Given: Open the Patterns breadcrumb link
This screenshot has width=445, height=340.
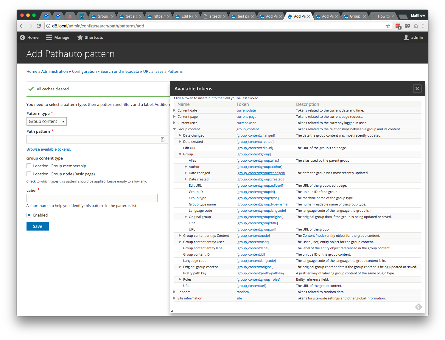Looking at the screenshot, I should (175, 71).
